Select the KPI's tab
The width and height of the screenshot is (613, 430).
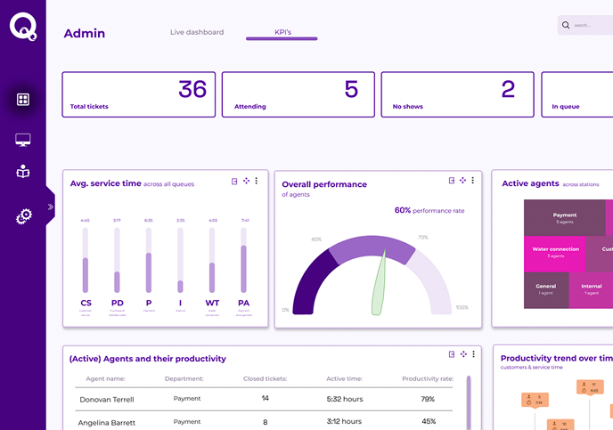[x=282, y=33]
